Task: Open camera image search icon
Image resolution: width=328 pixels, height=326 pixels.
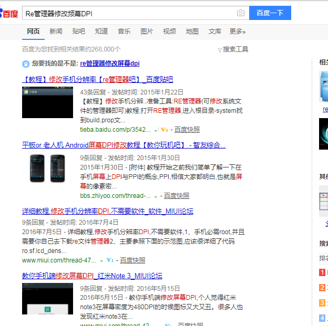Action: [241, 13]
